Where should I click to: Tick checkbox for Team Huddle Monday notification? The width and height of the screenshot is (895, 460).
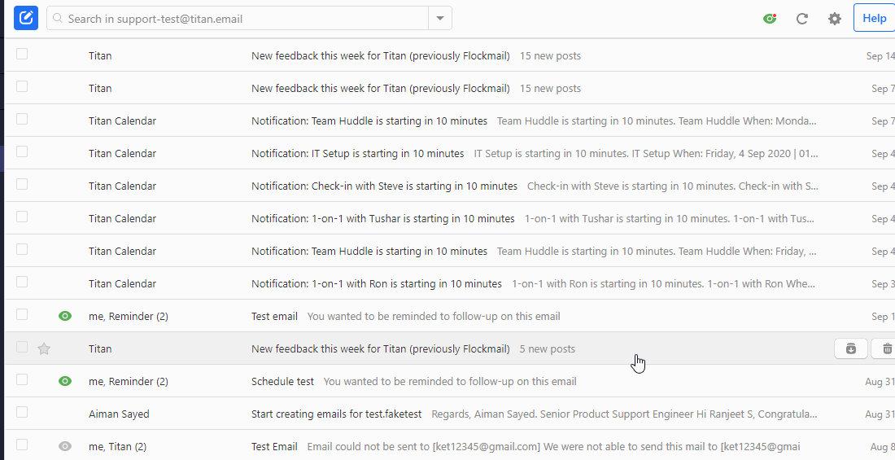click(x=22, y=119)
